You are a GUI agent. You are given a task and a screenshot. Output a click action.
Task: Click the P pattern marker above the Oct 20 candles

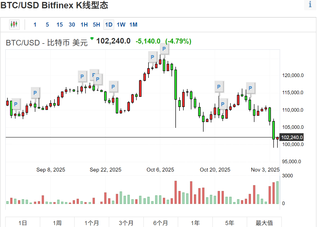click(219, 86)
